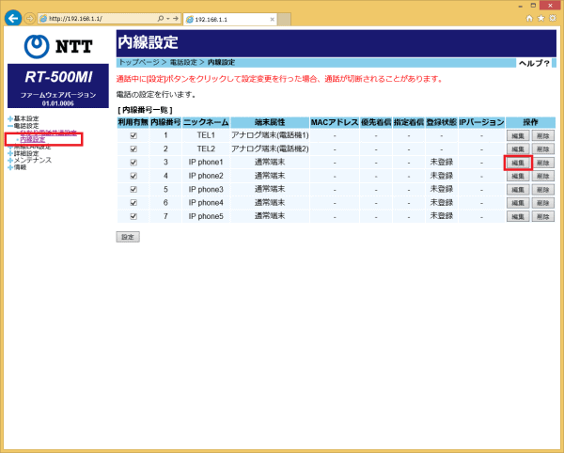
Task: Click 削除 button for TEL2 row
Action: (x=543, y=149)
